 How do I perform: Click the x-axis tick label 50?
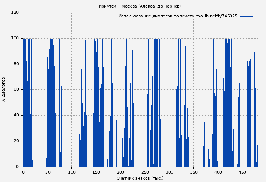[47, 172]
